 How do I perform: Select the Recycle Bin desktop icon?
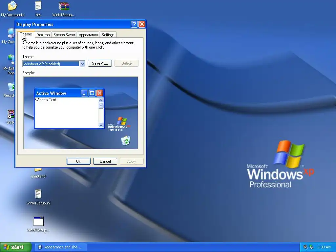[10, 90]
